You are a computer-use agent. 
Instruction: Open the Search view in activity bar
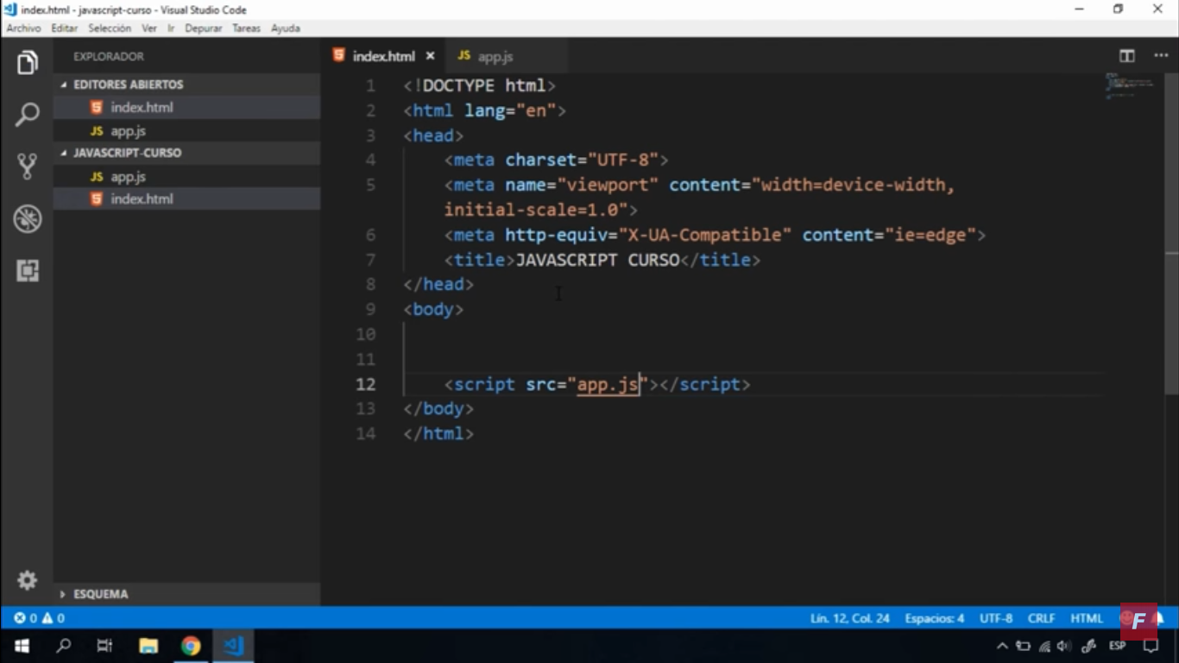click(27, 115)
